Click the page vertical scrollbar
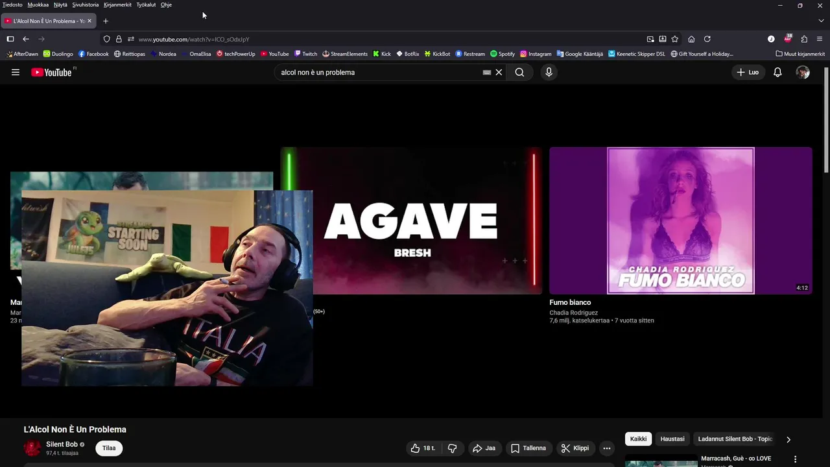This screenshot has height=467, width=830. pyautogui.click(x=826, y=119)
